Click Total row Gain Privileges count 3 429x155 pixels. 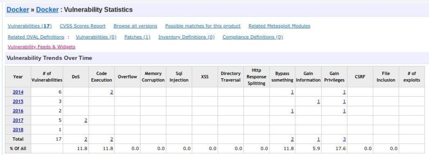click(344, 139)
